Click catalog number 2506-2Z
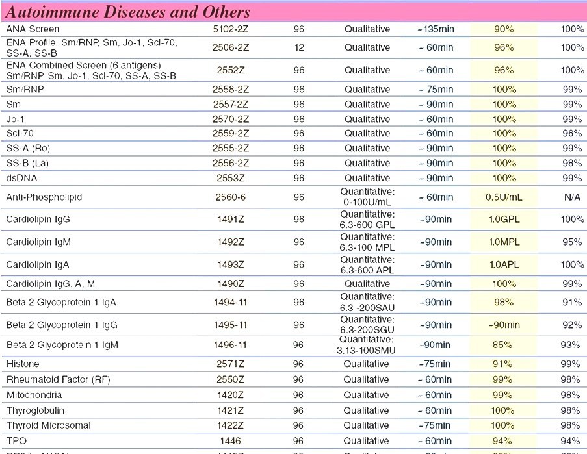 231,47
